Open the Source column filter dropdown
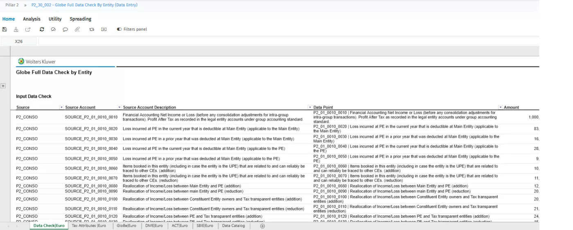 tap(61, 107)
